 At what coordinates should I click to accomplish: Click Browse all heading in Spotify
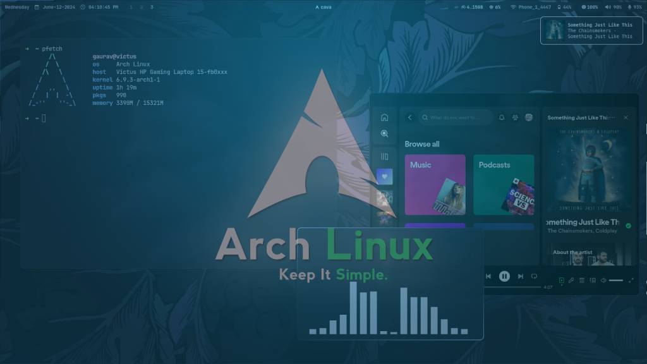(421, 144)
